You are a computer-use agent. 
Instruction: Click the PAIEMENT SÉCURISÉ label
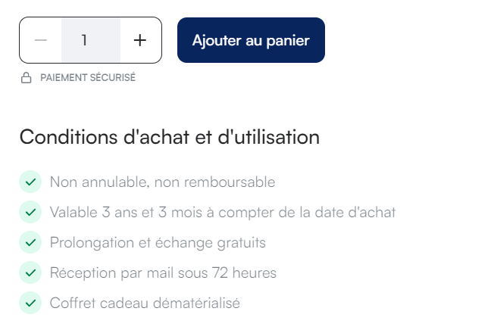[x=88, y=78]
